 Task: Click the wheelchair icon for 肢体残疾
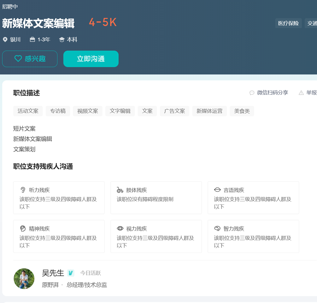[120, 190]
